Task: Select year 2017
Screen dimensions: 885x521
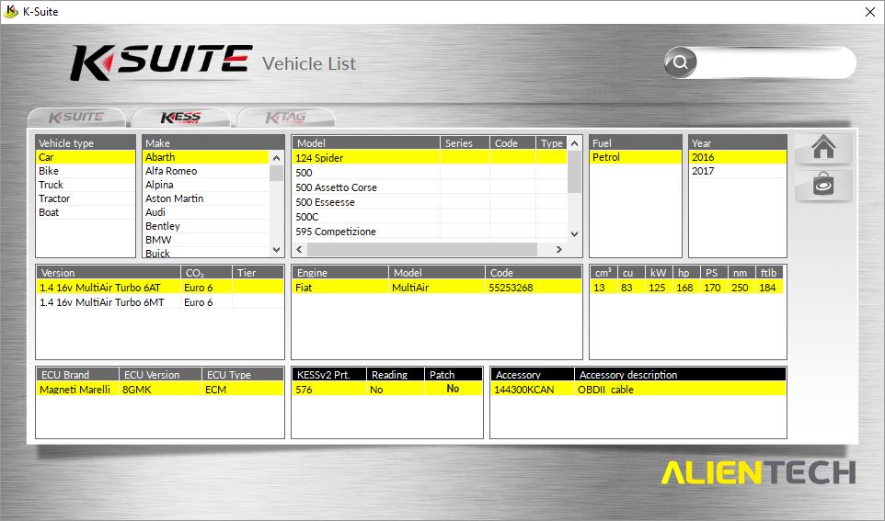Action: 703,171
